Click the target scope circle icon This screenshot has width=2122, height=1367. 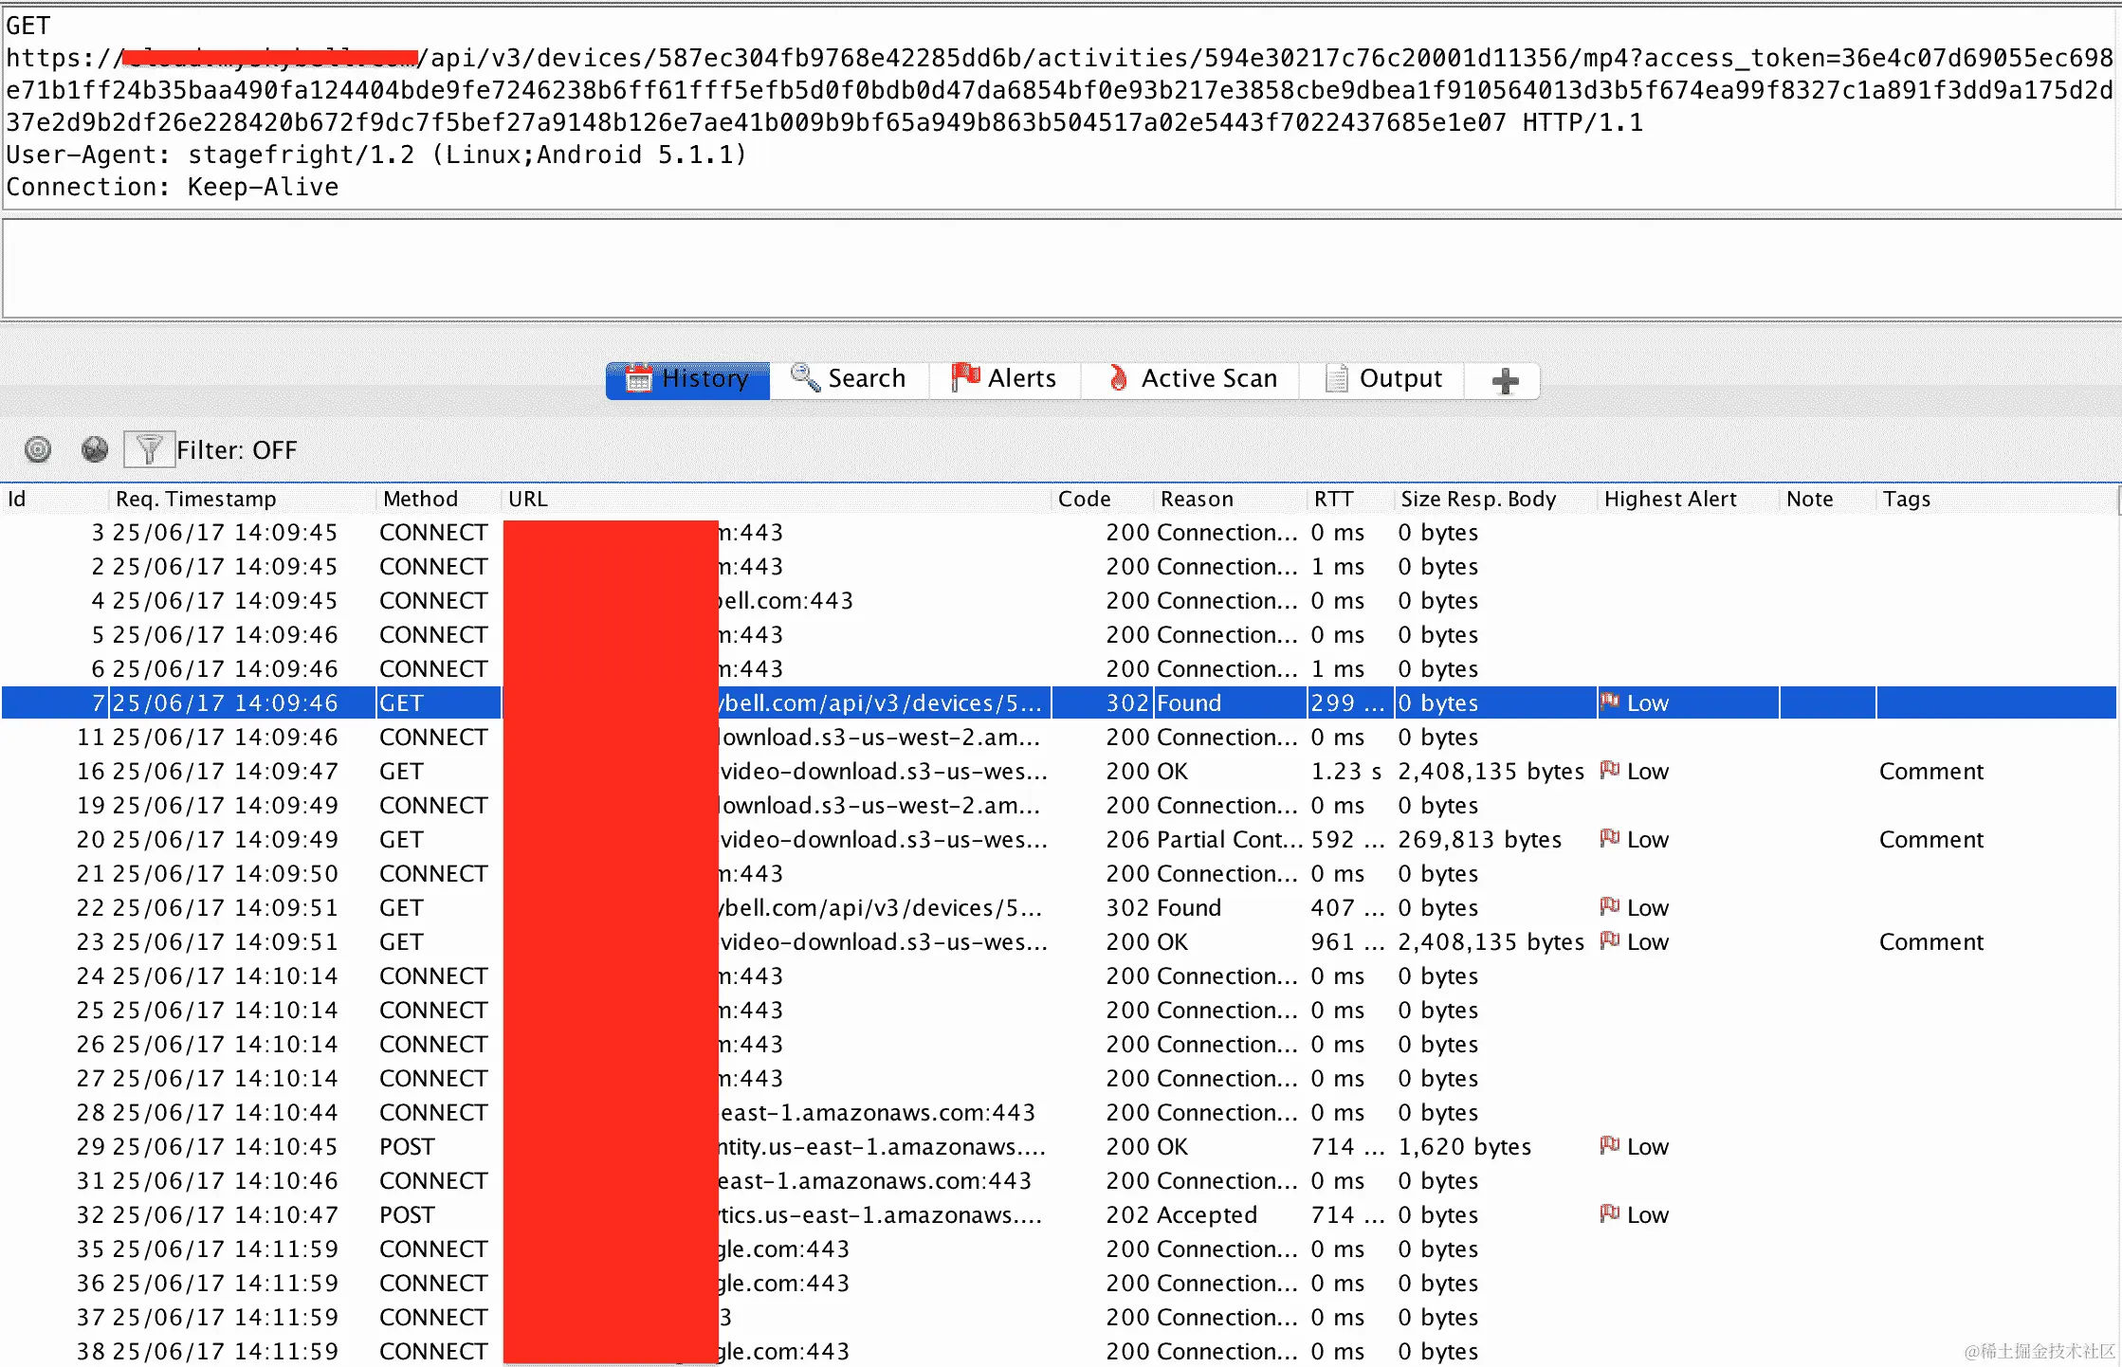pyautogui.click(x=38, y=448)
